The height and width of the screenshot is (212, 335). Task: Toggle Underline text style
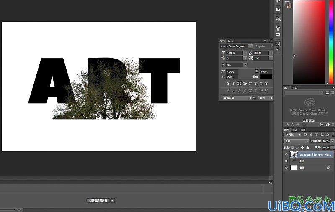(x=261, y=84)
